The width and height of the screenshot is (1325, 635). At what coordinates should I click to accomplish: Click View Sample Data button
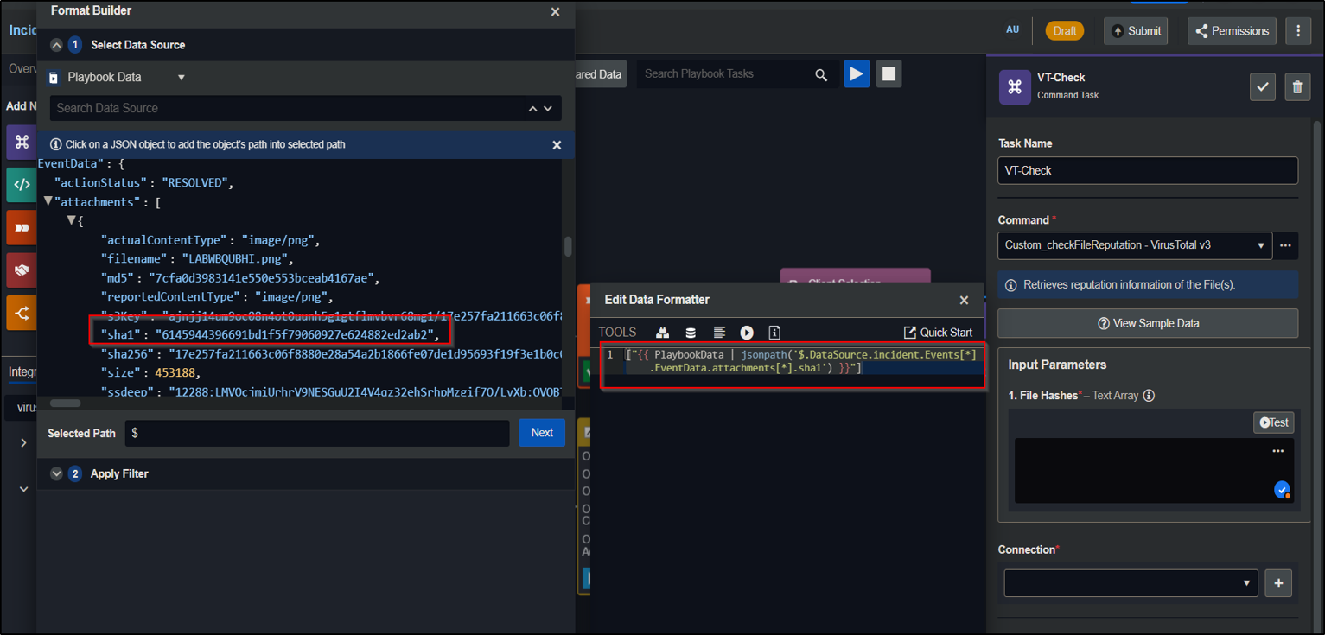click(x=1148, y=323)
